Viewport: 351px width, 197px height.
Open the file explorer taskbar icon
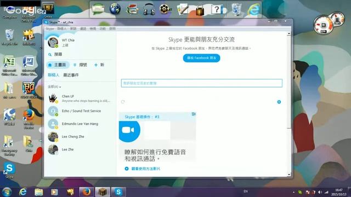click(39, 192)
